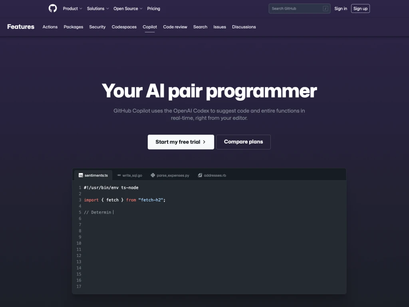Open the Features heading link

click(21, 27)
